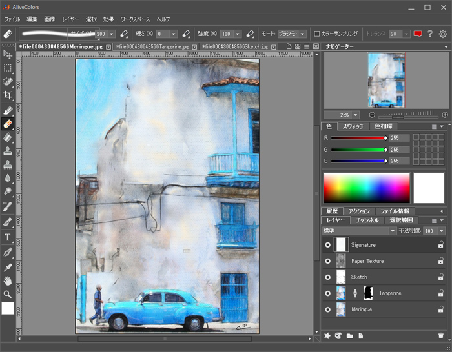Open the ファイル情報 tab
This screenshot has width=452, height=352.
click(395, 211)
